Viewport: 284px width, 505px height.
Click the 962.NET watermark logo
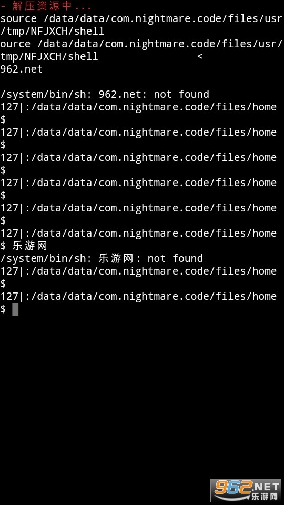[246, 490]
